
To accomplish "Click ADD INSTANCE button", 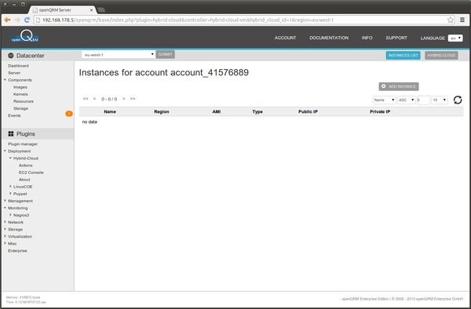I will click(x=399, y=86).
